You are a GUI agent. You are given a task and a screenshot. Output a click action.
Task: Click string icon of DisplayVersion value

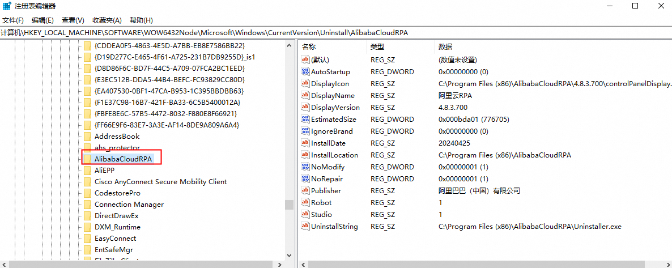click(x=305, y=107)
